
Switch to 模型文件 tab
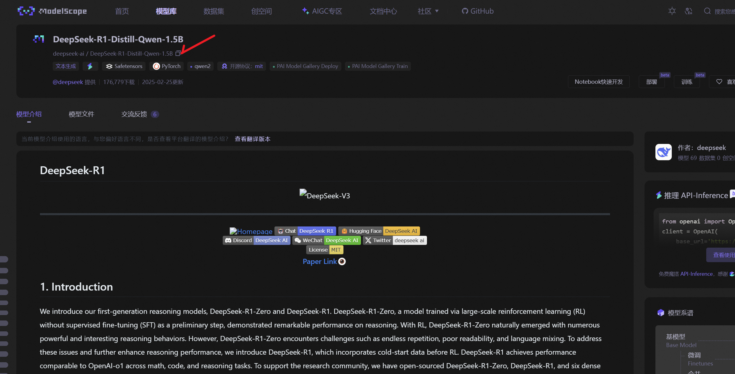[81, 114]
